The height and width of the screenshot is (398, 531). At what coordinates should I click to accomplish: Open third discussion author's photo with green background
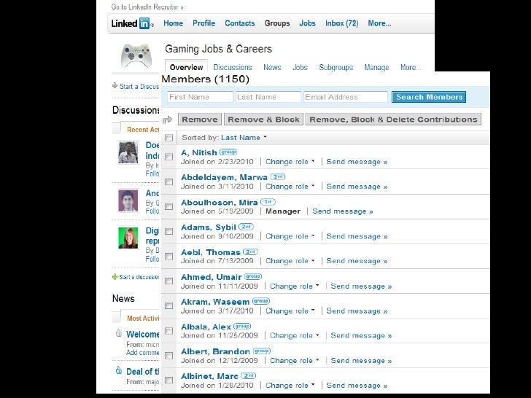tap(128, 238)
